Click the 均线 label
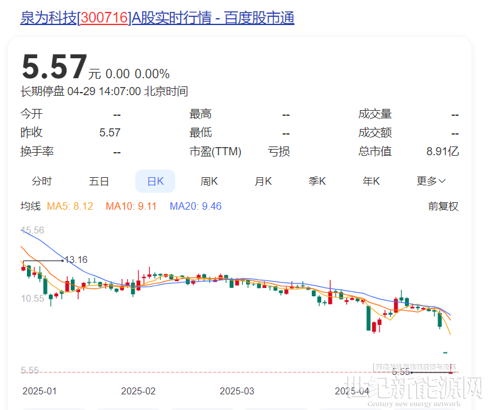This screenshot has height=410, width=489. coord(31,206)
